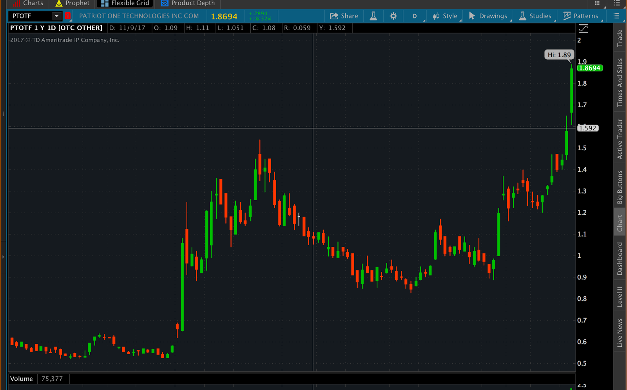Viewport: 627px width, 390px height.
Task: Open the Level II sidebar tab
Action: 620,297
